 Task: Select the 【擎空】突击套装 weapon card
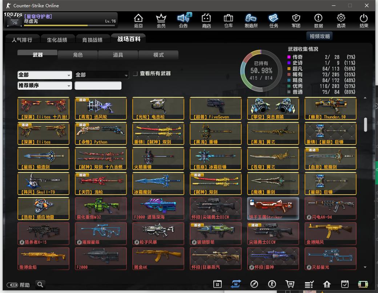click(x=273, y=108)
